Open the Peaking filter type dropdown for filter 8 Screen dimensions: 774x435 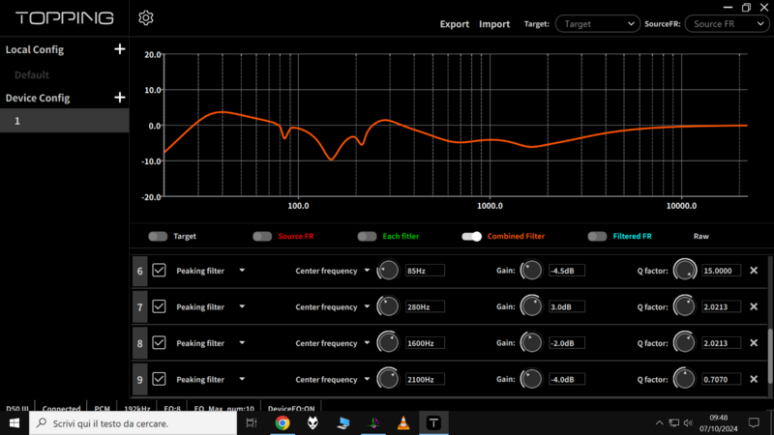242,343
